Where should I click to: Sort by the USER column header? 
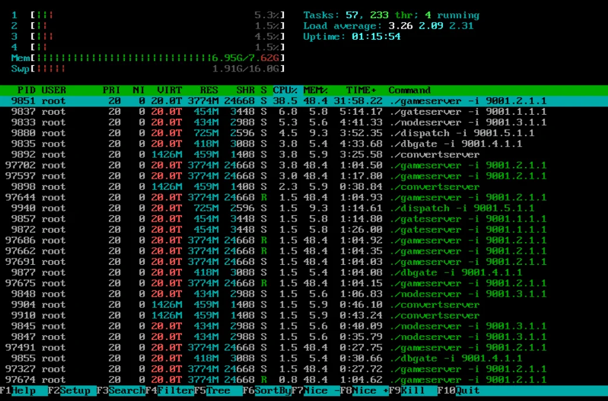pos(54,90)
